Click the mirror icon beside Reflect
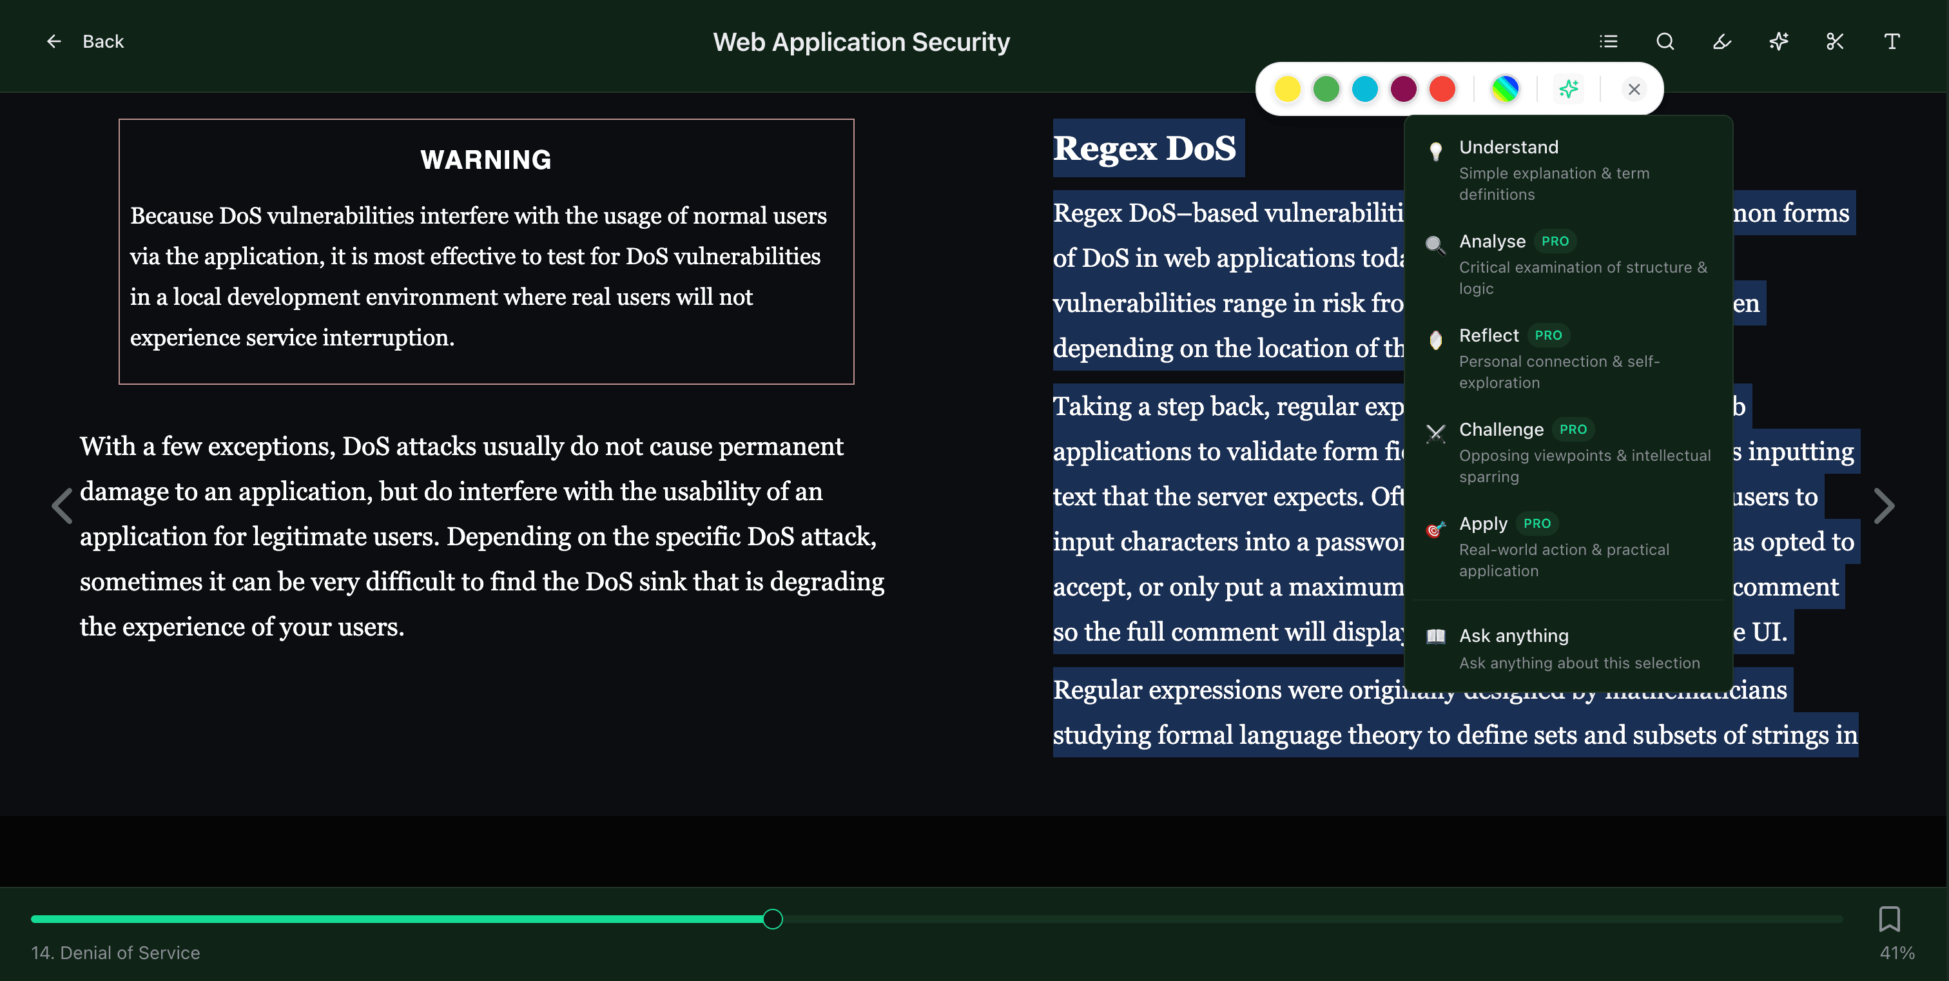1949x981 pixels. click(x=1435, y=340)
